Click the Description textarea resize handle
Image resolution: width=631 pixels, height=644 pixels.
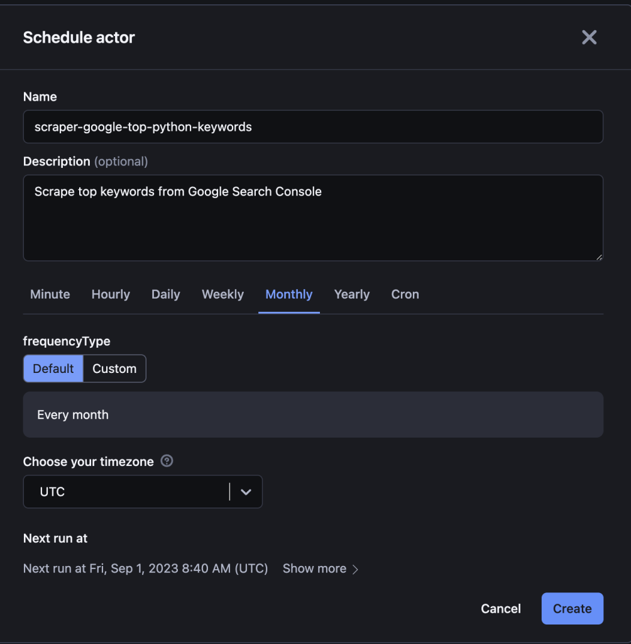tap(599, 257)
